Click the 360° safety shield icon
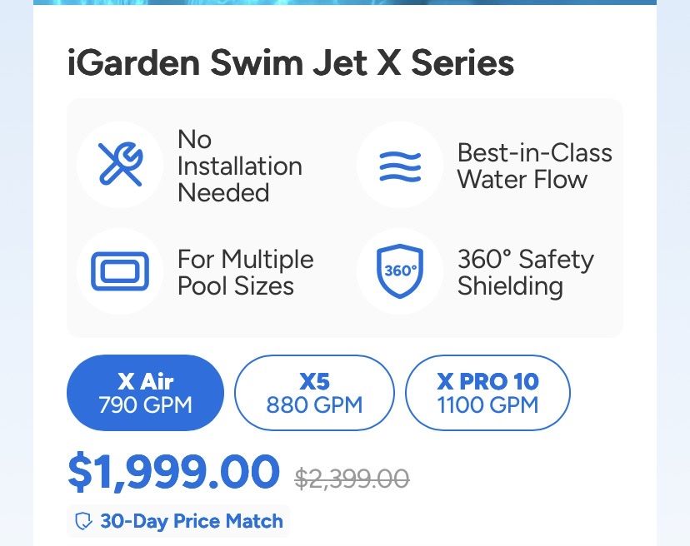Image resolution: width=690 pixels, height=546 pixels. tap(400, 271)
